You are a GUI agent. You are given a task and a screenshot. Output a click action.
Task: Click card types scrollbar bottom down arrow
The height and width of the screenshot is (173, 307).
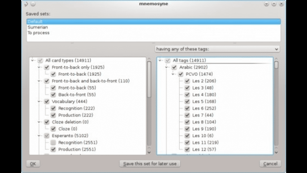[x=149, y=153]
